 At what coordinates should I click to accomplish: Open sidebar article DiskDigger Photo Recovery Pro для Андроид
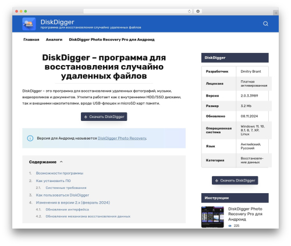(245, 214)
